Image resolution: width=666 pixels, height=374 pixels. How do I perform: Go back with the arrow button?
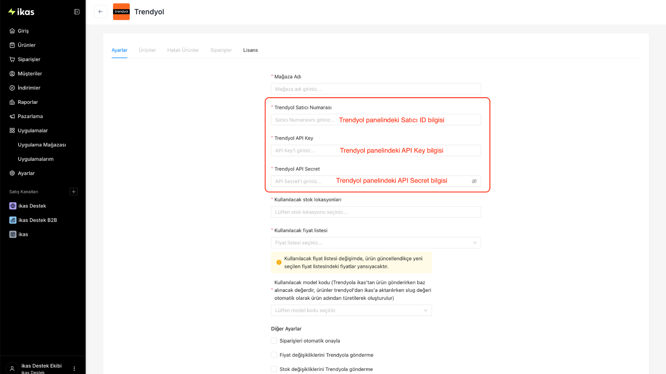(x=101, y=12)
